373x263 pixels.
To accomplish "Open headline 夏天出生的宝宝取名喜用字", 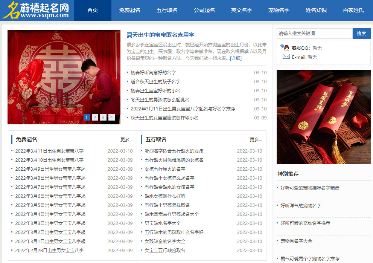I will [161, 35].
